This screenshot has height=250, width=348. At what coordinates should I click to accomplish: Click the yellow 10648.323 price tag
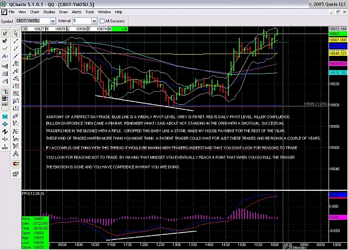(x=338, y=54)
